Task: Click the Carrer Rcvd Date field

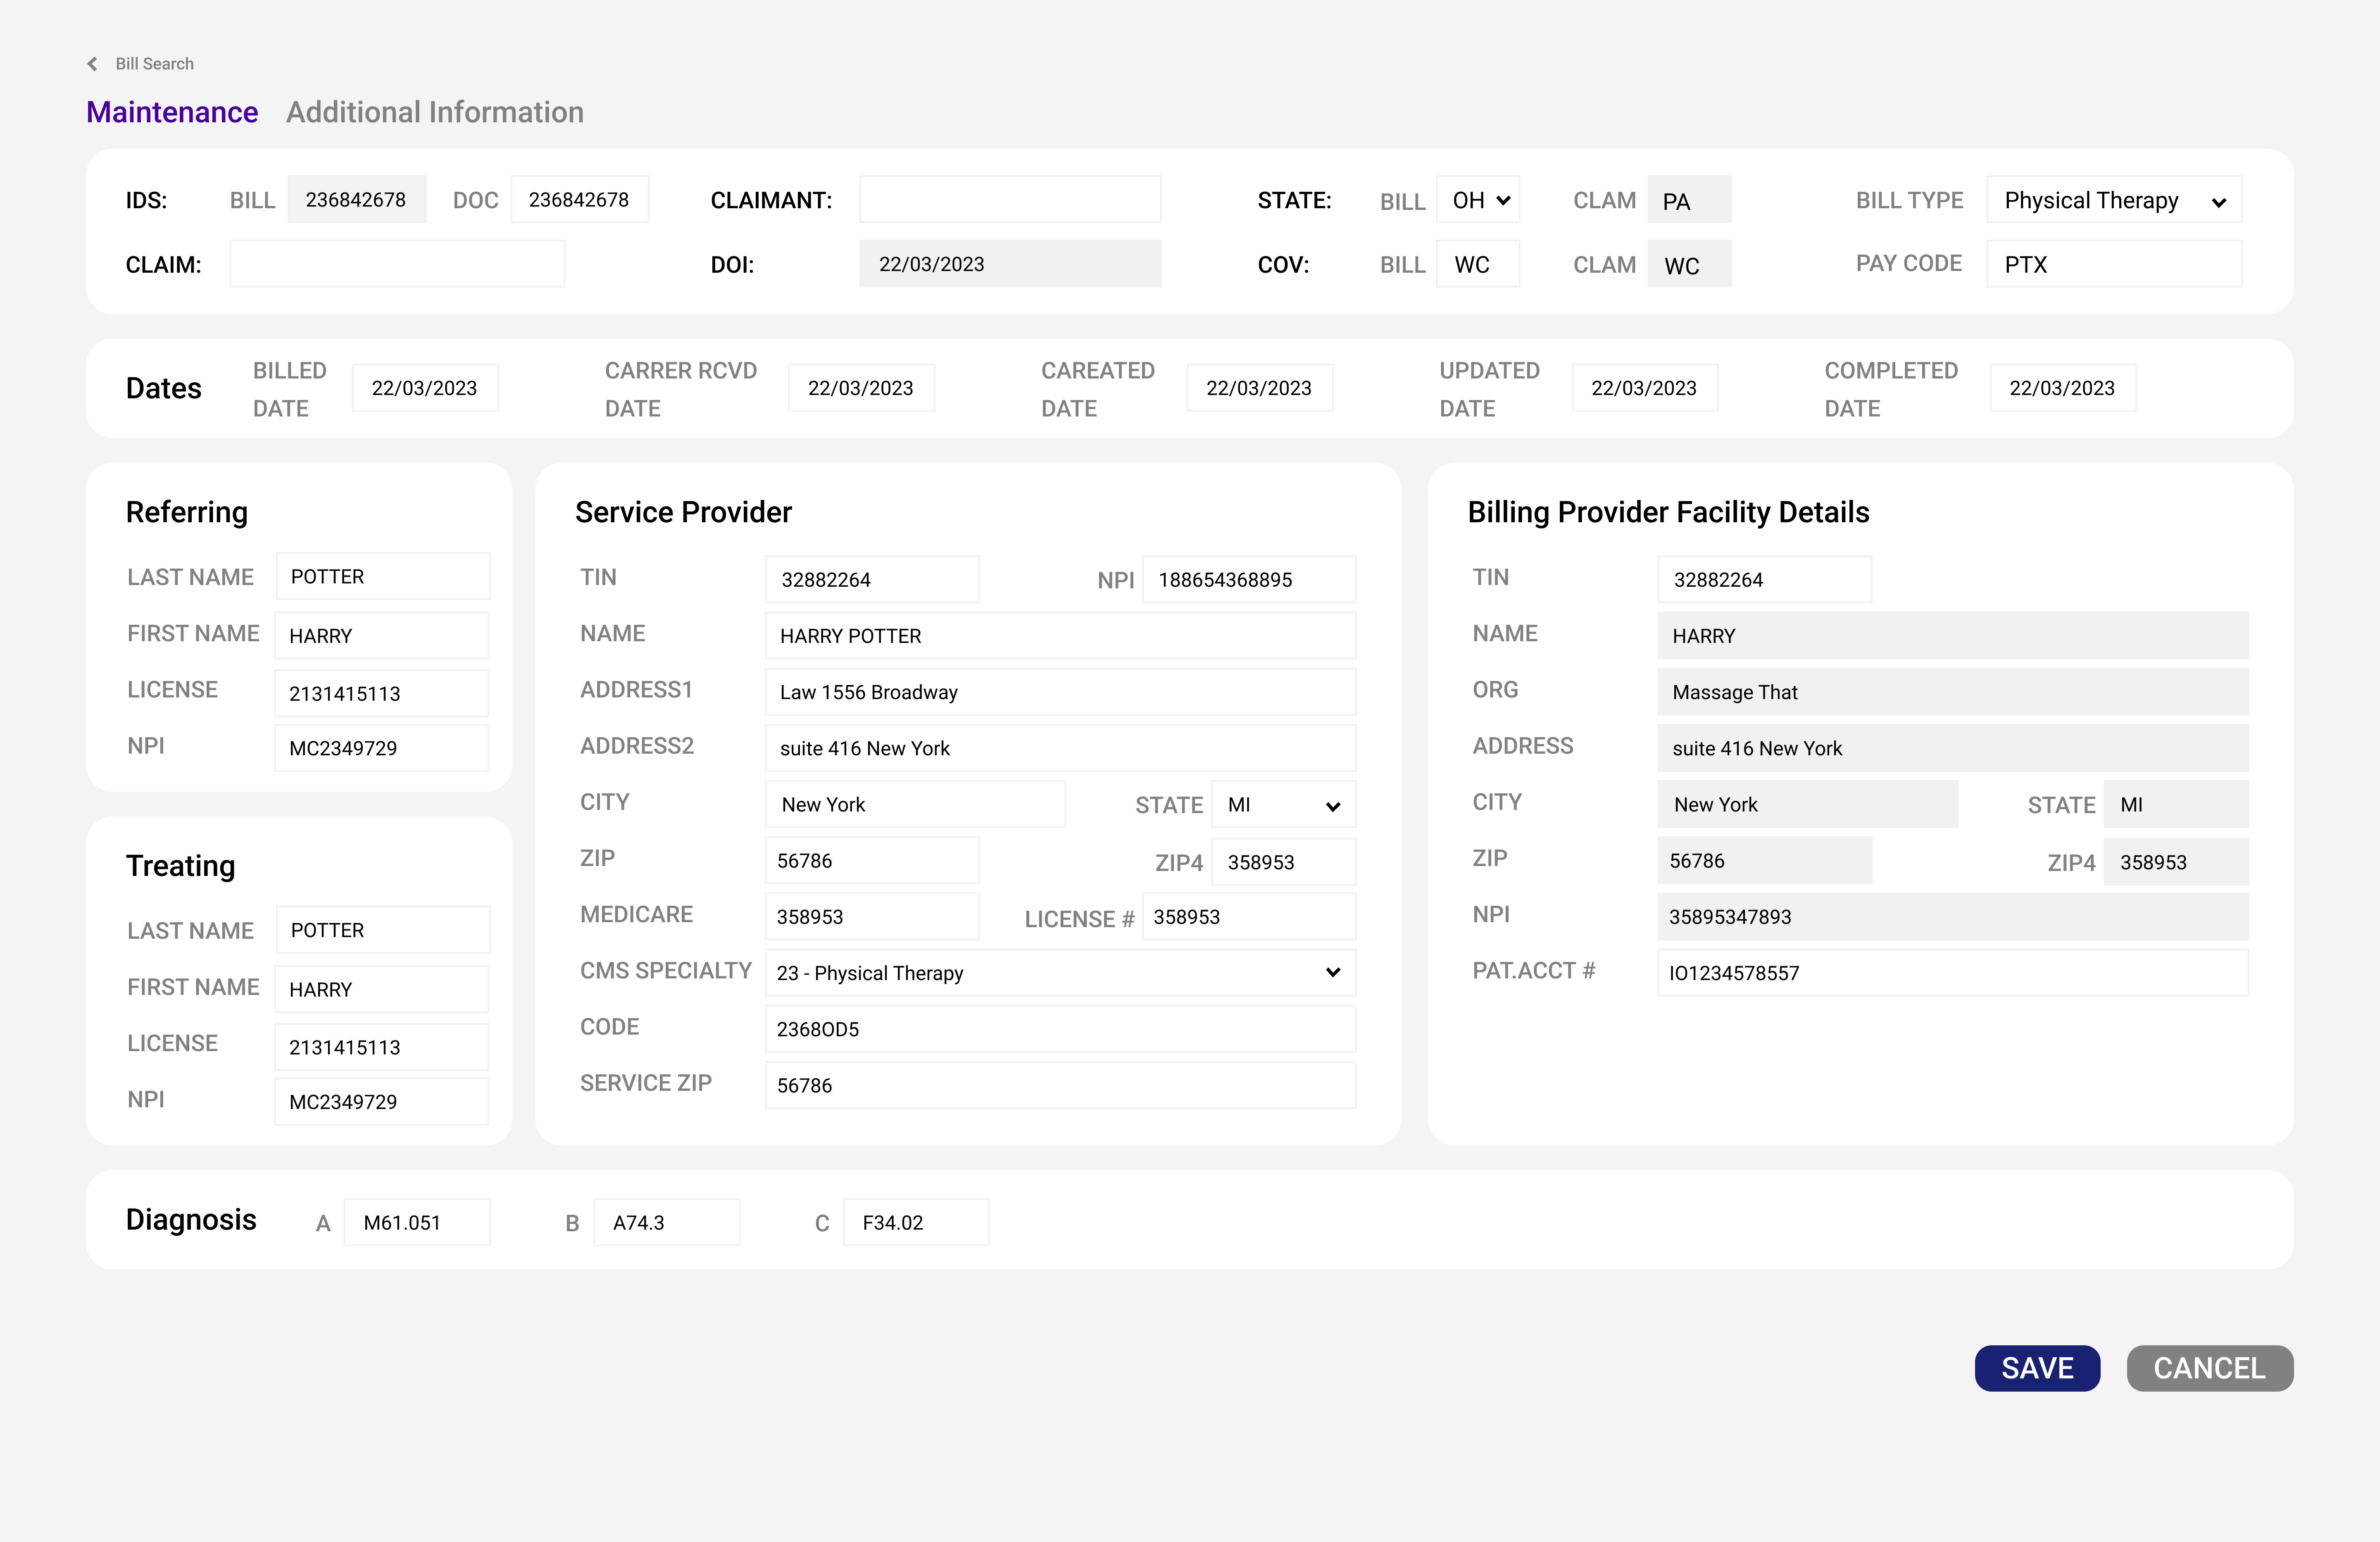Action: click(861, 388)
